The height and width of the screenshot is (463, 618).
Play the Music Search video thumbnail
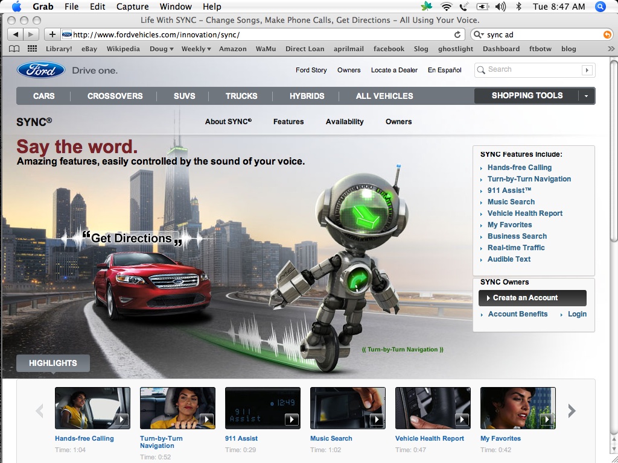pos(348,408)
